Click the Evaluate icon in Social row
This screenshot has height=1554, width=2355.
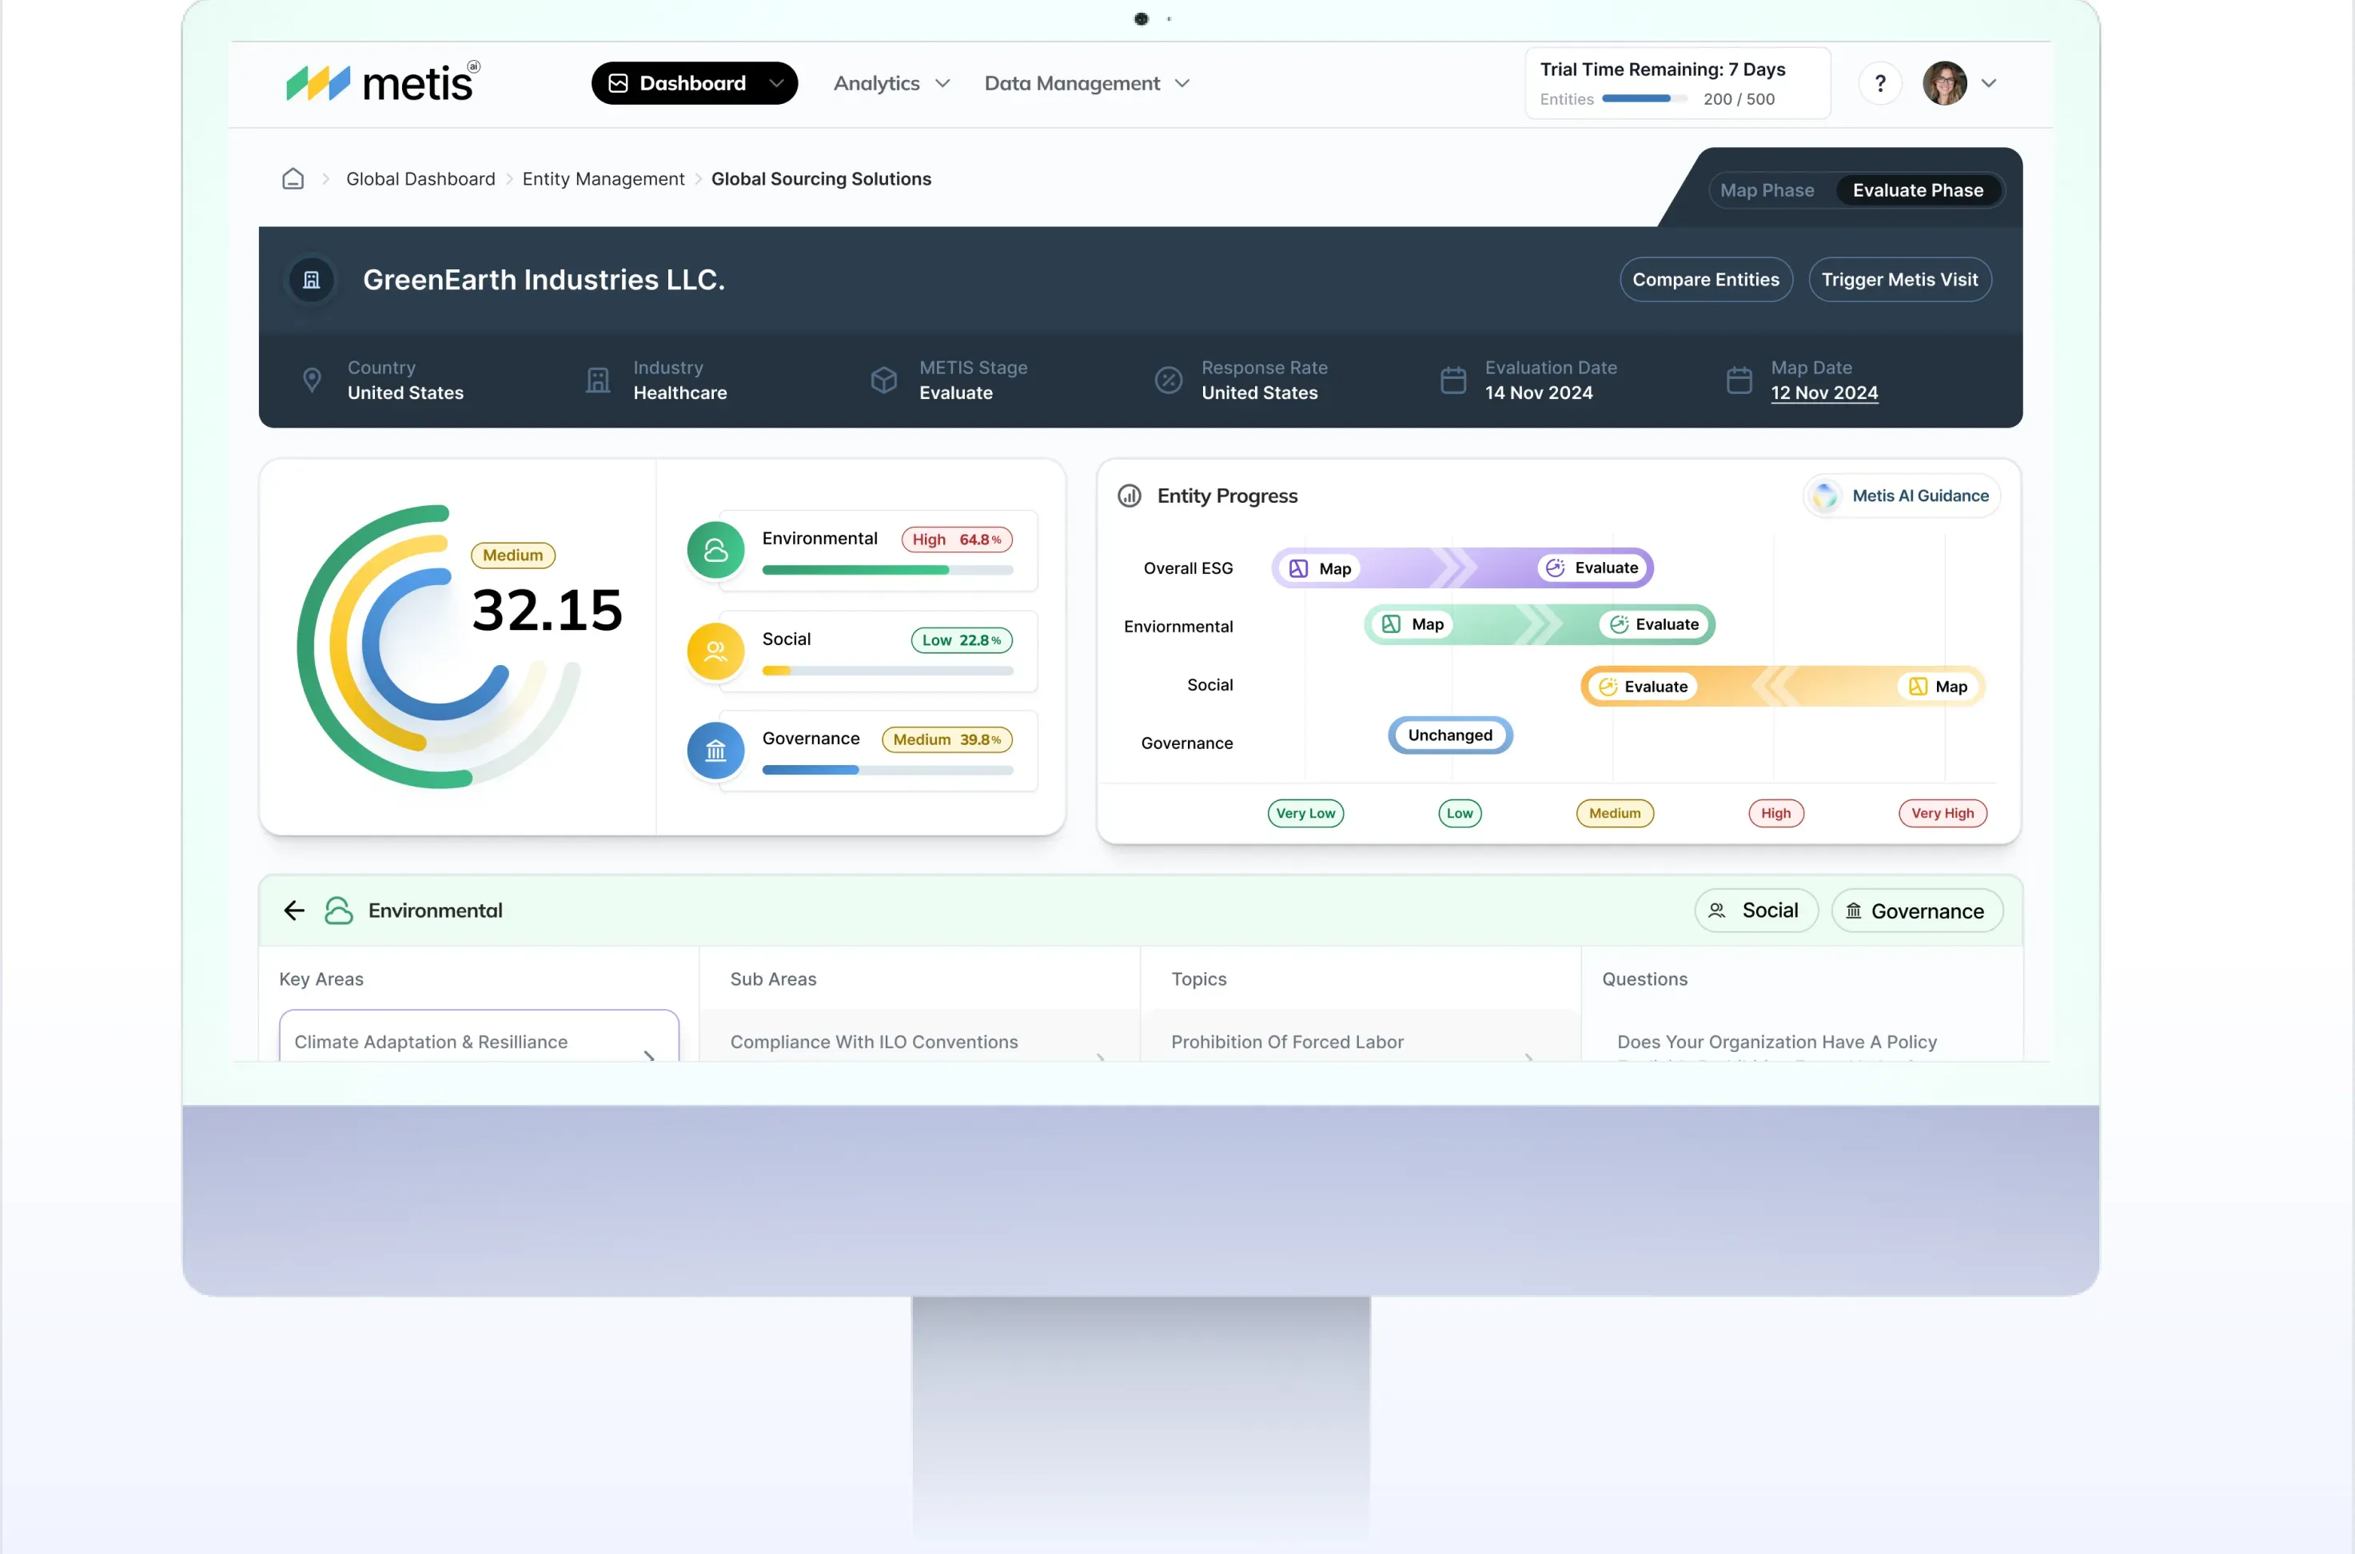(x=1608, y=687)
